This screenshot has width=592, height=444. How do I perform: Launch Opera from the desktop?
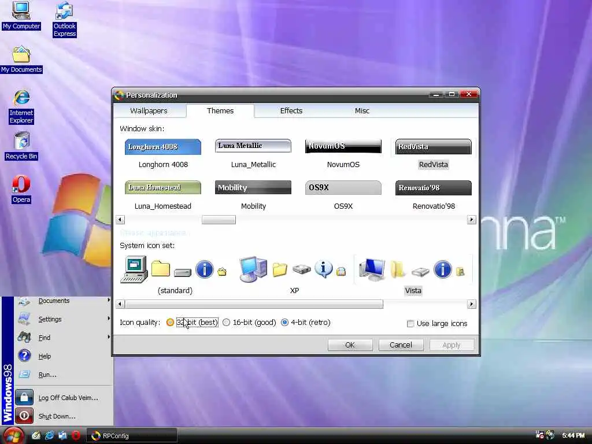(21, 189)
